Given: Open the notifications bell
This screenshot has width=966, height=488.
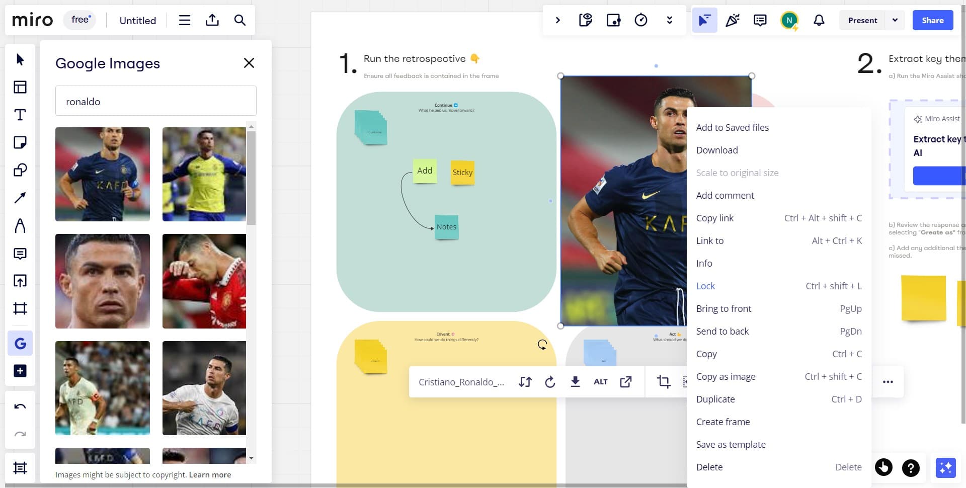Looking at the screenshot, I should pos(819,20).
